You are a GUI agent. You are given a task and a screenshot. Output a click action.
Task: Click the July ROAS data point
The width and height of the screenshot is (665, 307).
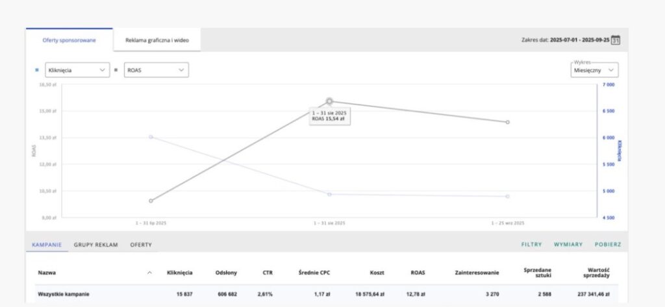click(x=151, y=201)
